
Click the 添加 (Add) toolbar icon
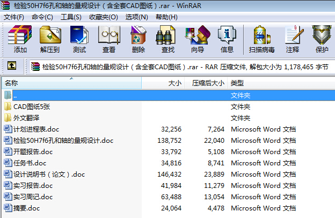click(x=20, y=35)
